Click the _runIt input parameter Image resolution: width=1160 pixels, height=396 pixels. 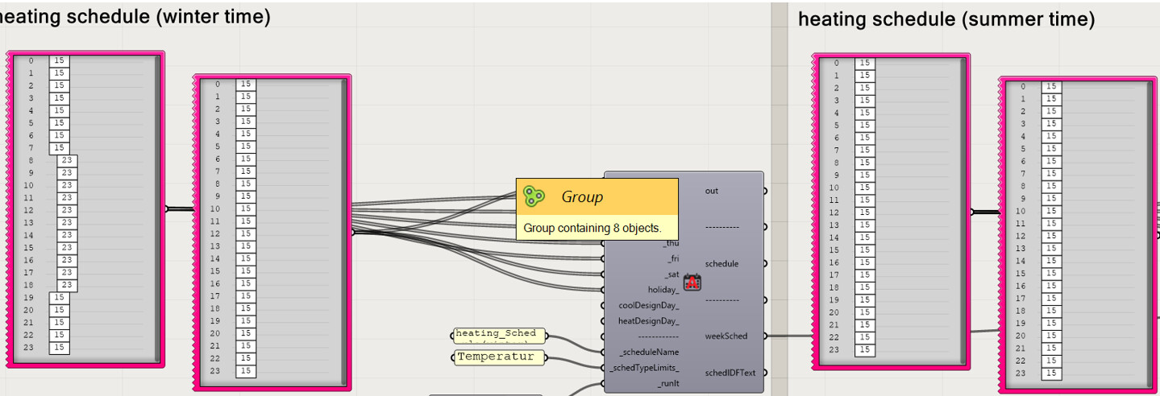668,384
